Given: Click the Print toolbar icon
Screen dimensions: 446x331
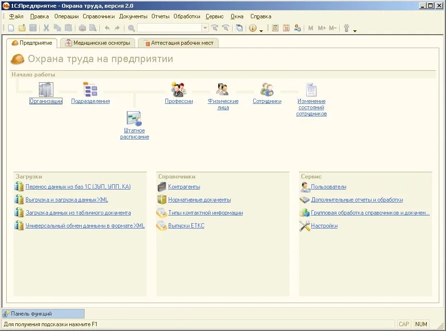Looking at the screenshot, I should [82, 28].
